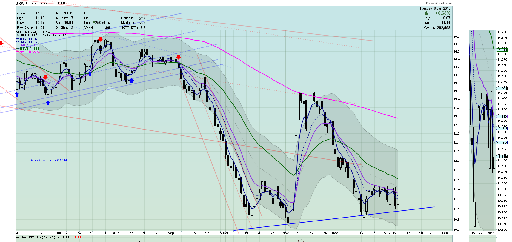
Task: Click the Bid value 10.91
Action: 69,23
